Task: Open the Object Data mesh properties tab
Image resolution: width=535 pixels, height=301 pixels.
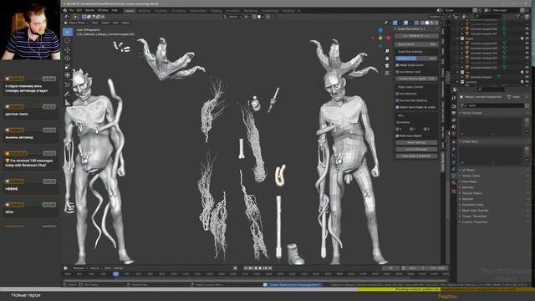Action: 453,176
